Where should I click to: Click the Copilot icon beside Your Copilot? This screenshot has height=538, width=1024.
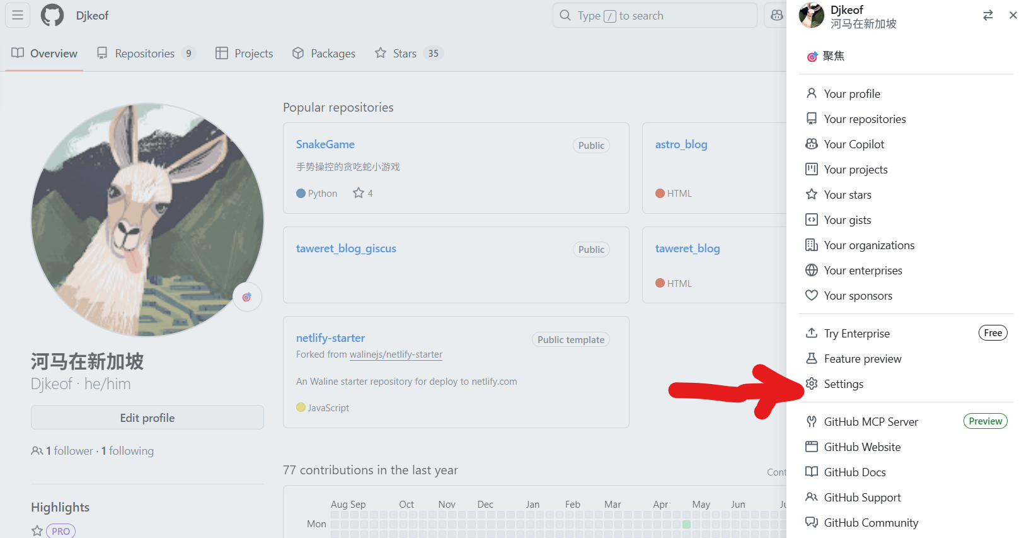pyautogui.click(x=812, y=144)
